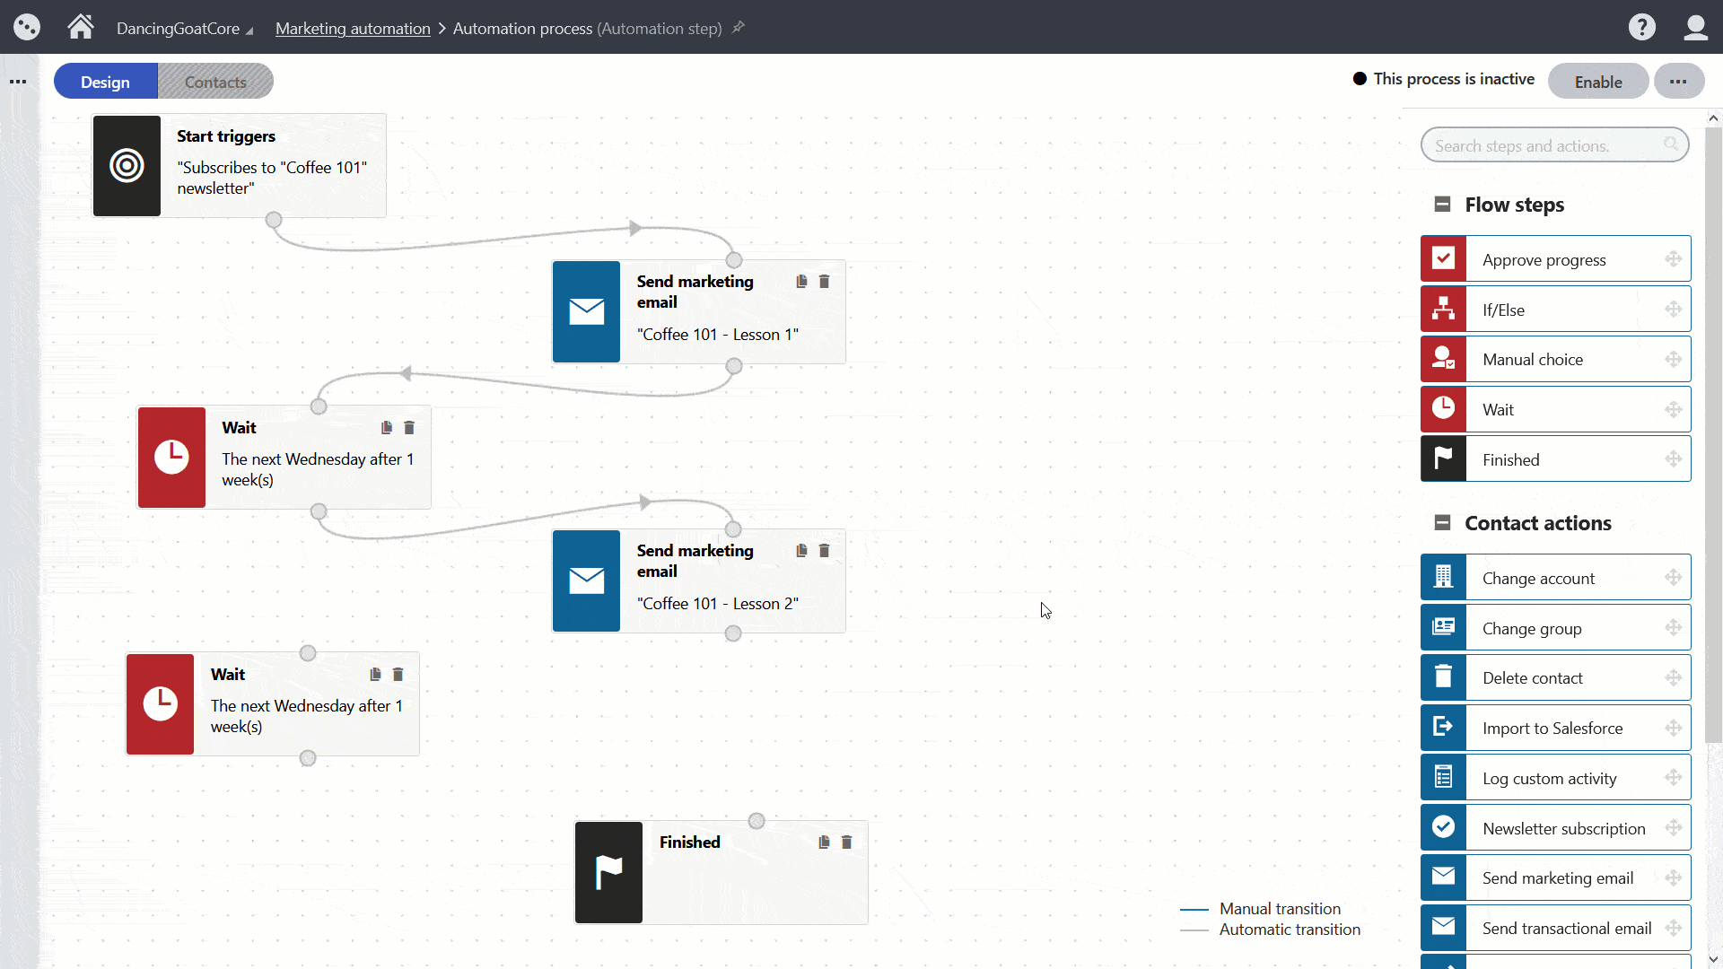
Task: Select the Newsletter subscription checkmark icon
Action: [1444, 827]
